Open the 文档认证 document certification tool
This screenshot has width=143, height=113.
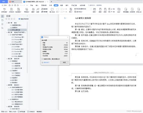(139, 10)
